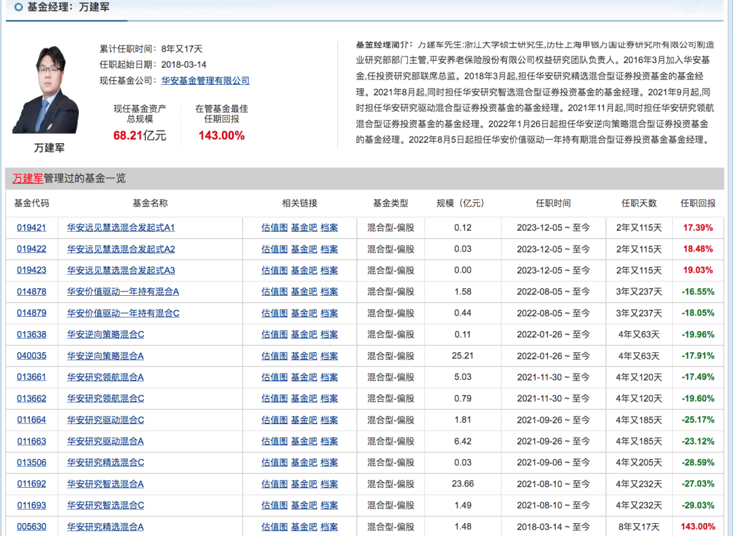Open fund code 040035
This screenshot has height=536, width=733.
pos(31,356)
